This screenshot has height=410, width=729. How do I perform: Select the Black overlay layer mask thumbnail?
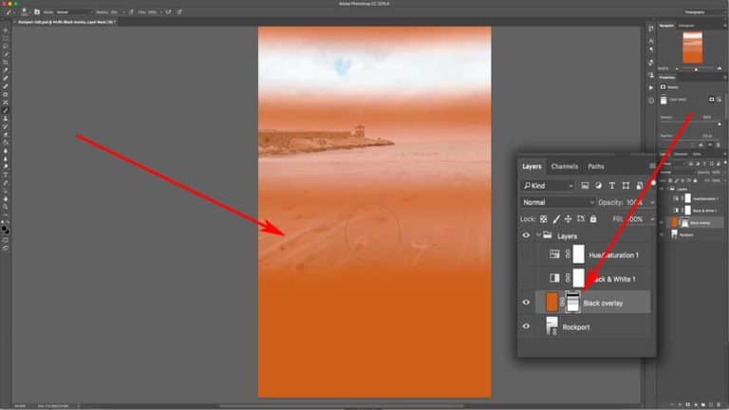coord(572,302)
